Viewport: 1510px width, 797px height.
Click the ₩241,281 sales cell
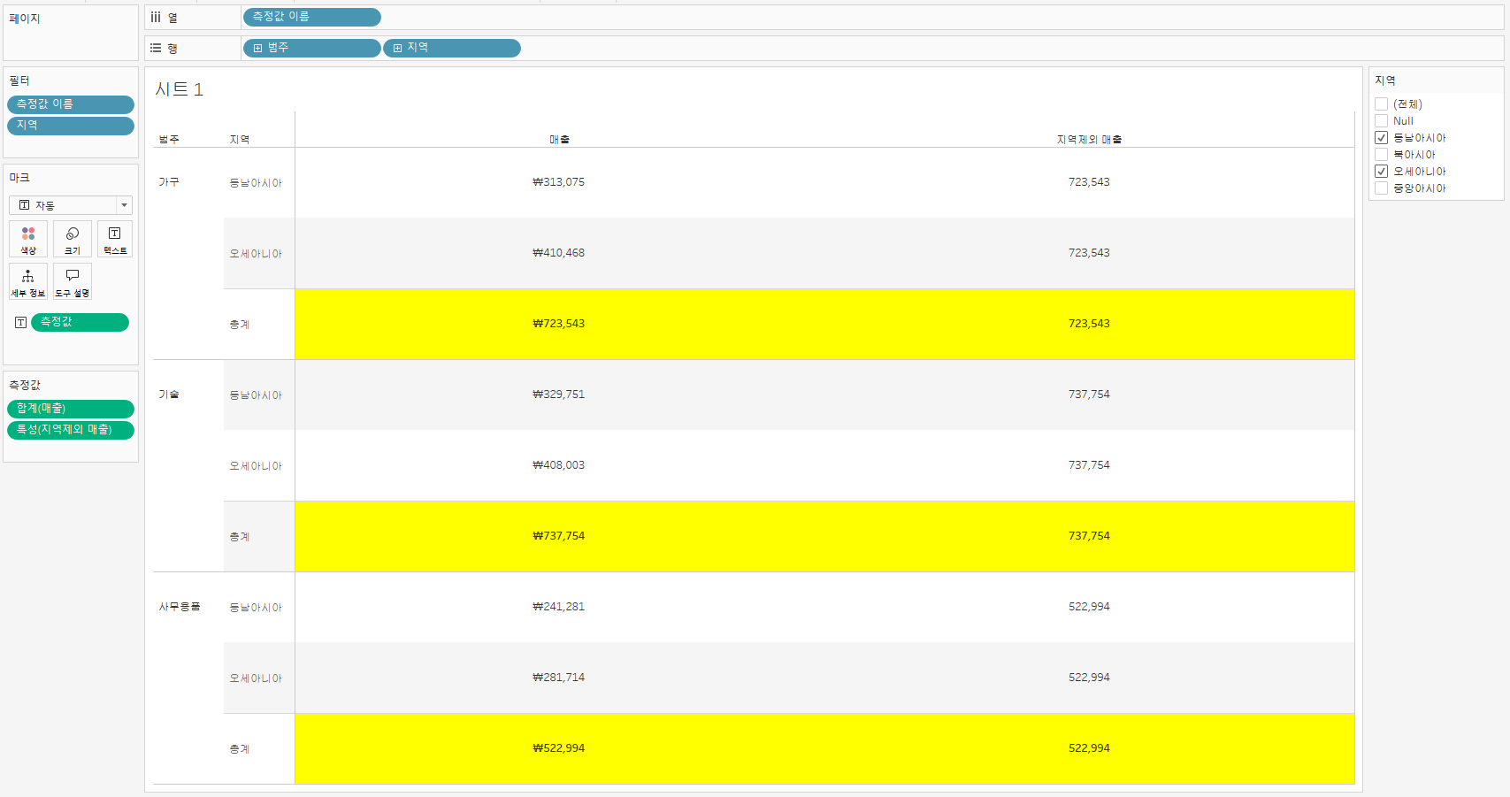click(559, 607)
